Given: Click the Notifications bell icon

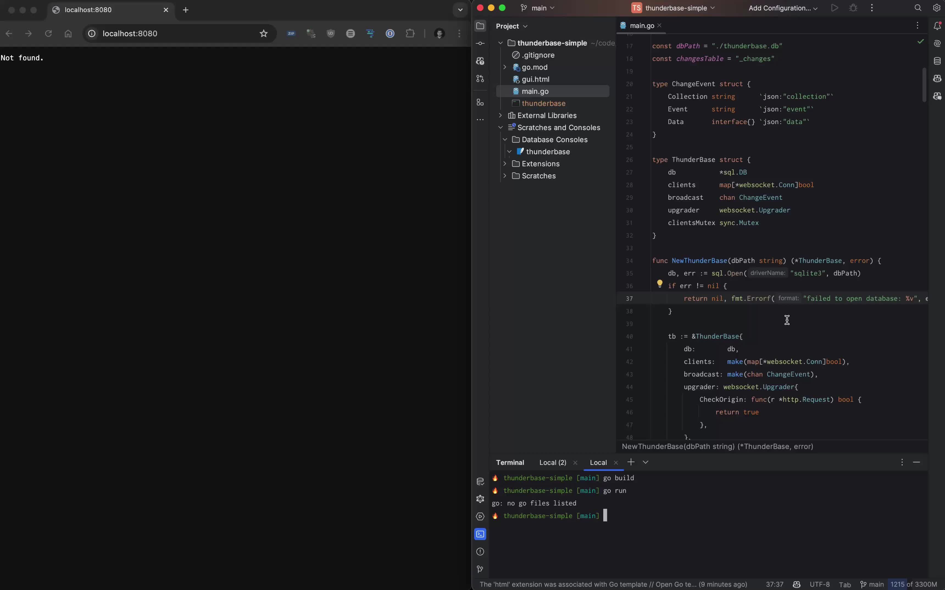Looking at the screenshot, I should click(x=937, y=26).
